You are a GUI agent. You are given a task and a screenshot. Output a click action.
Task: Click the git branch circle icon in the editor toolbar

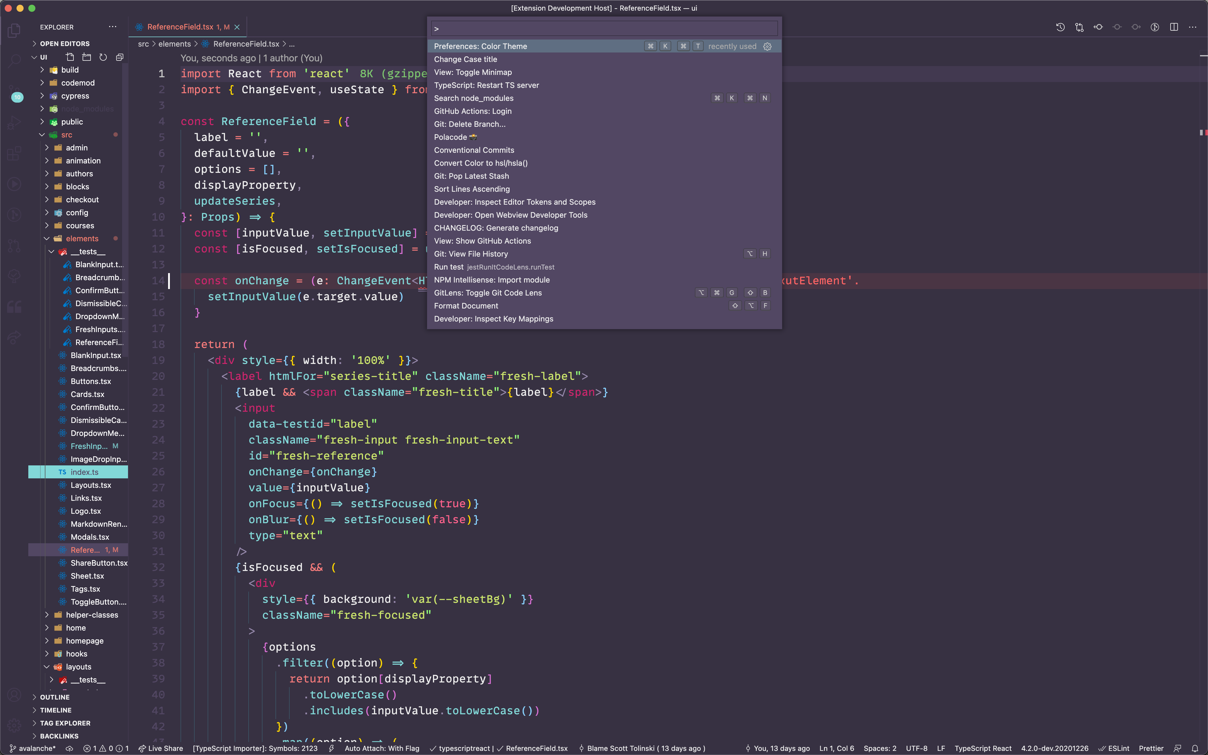[x=1155, y=27]
